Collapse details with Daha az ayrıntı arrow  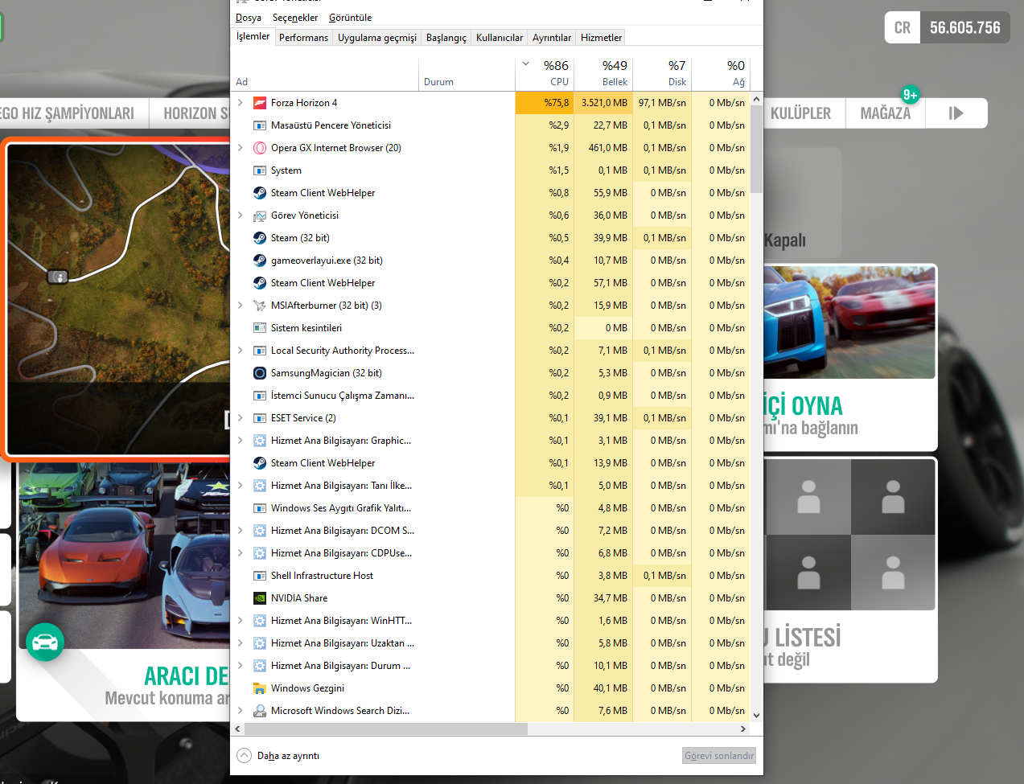(x=244, y=756)
